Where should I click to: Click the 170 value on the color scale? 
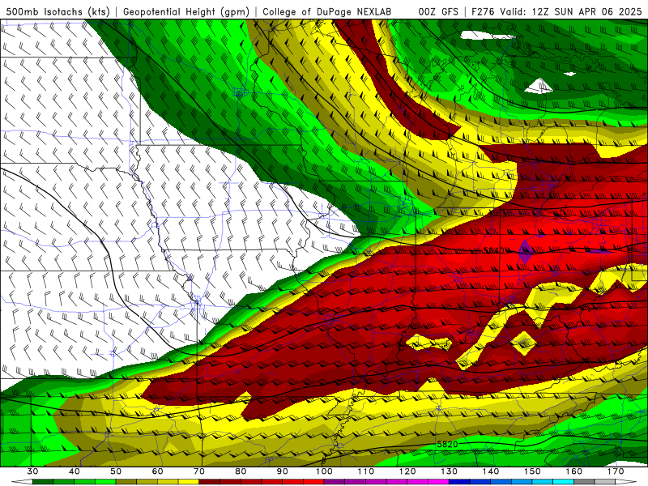[x=616, y=471]
